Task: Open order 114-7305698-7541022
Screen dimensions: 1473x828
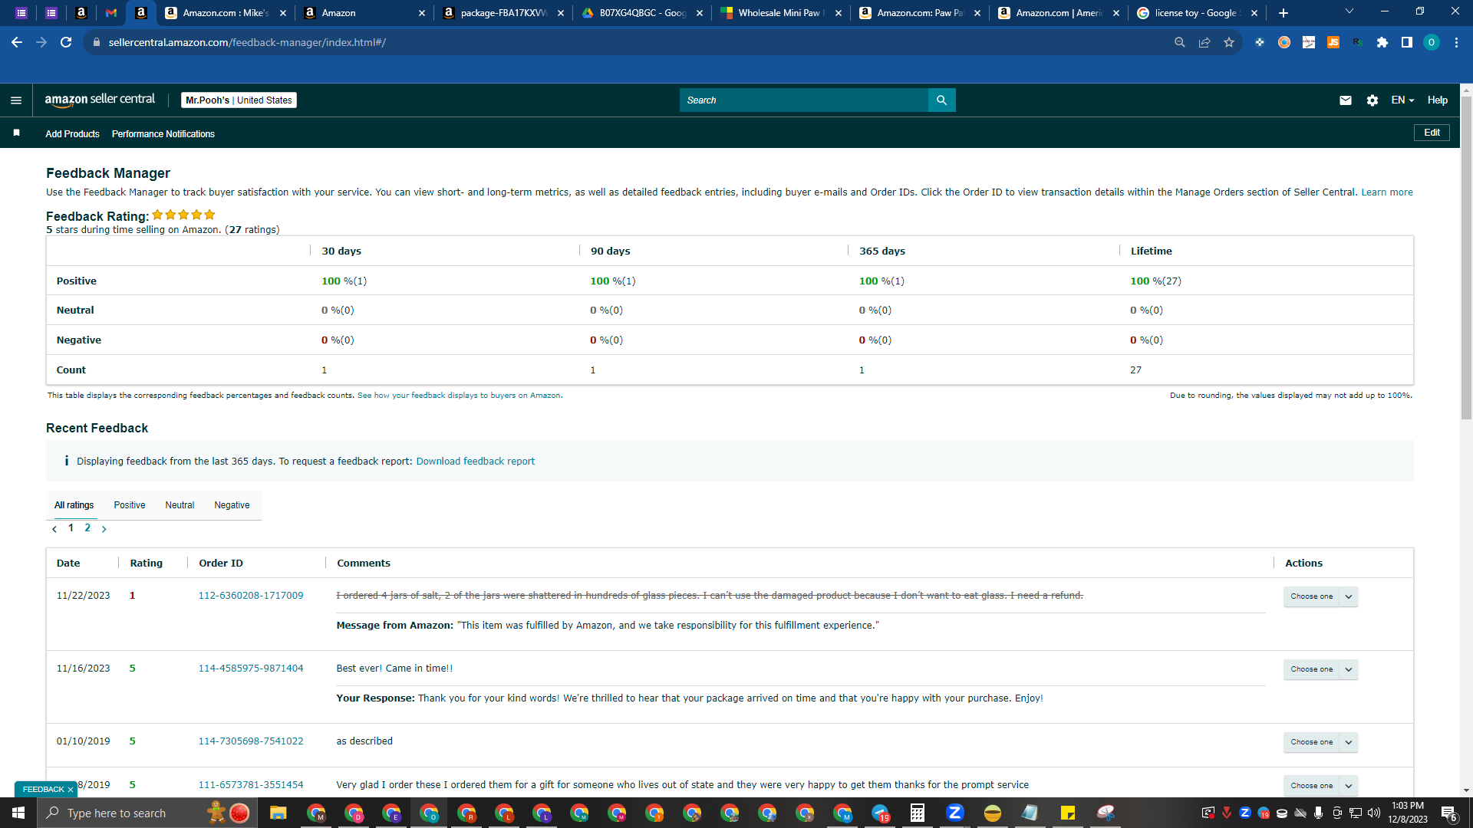Action: point(251,741)
